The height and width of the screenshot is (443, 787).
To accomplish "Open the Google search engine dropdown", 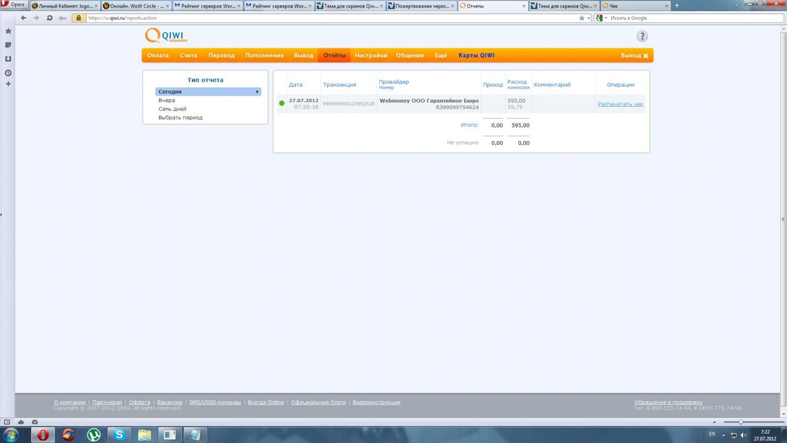I will click(601, 18).
